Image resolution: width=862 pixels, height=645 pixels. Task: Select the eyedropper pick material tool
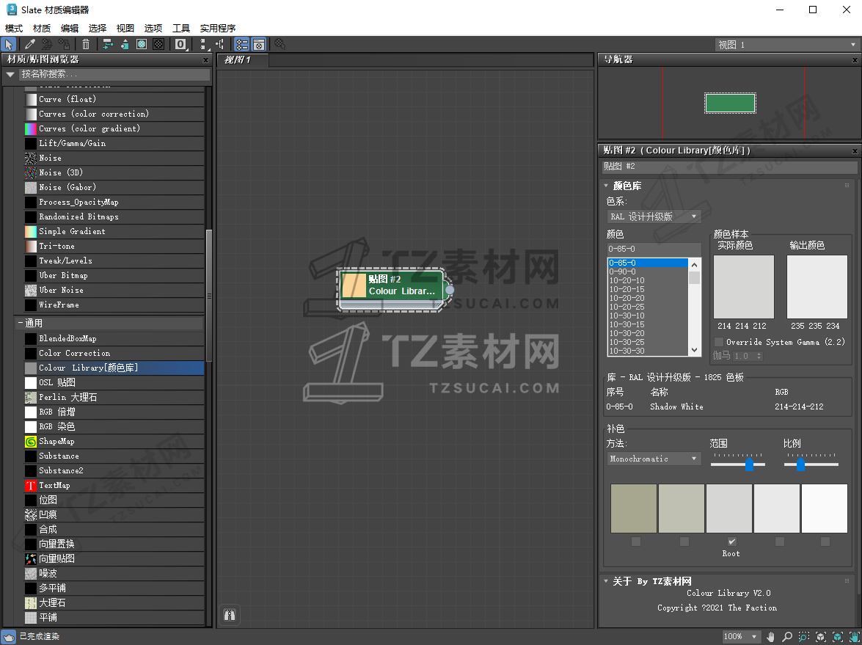(30, 44)
